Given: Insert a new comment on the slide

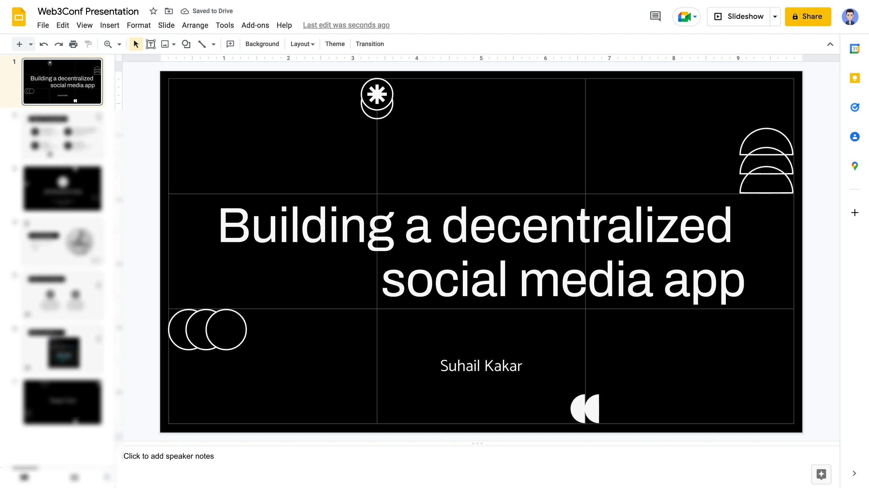Looking at the screenshot, I should 230,44.
